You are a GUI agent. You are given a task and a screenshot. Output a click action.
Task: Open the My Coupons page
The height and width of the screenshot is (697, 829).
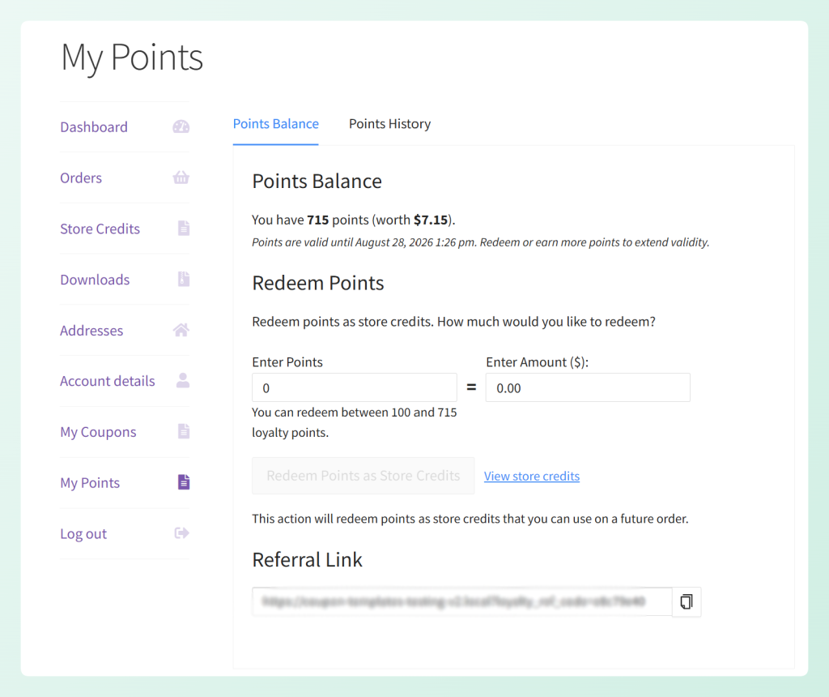97,432
